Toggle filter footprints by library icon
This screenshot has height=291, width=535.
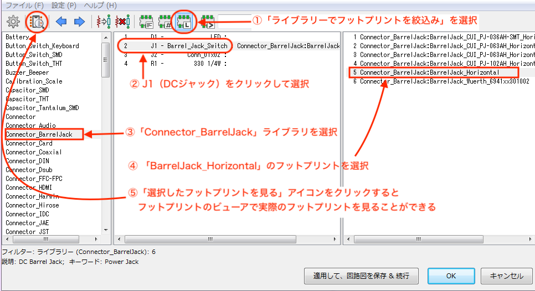184,22
